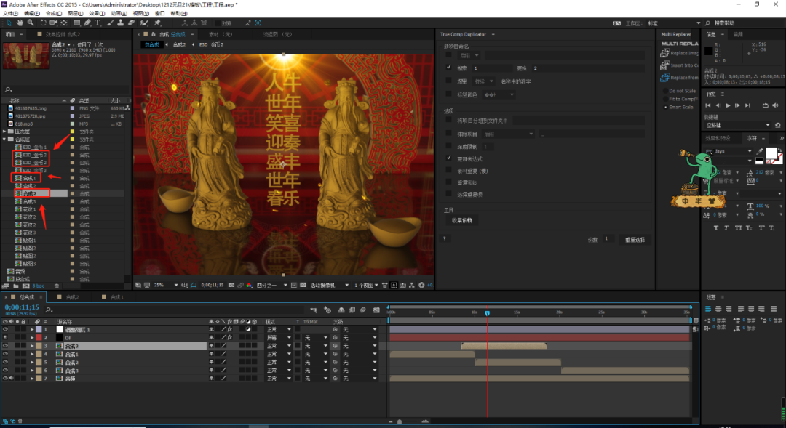Go to E3D_金币 2 in the viewer breadcrumb
786x428 pixels.
[211, 44]
